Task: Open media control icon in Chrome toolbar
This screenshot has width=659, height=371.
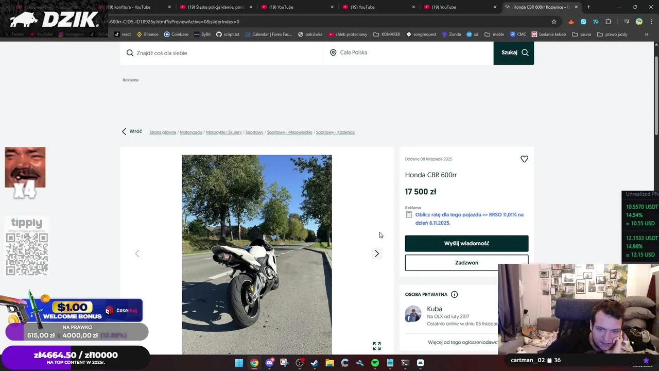Action: coord(626,22)
